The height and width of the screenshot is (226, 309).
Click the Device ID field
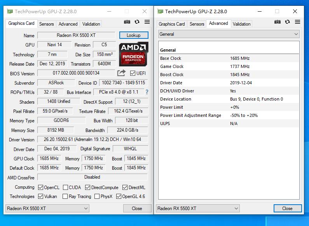(123, 83)
